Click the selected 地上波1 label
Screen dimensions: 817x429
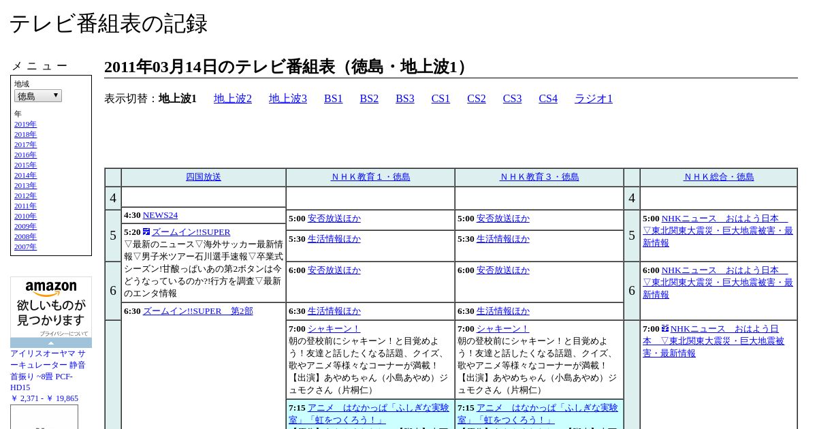pos(178,99)
